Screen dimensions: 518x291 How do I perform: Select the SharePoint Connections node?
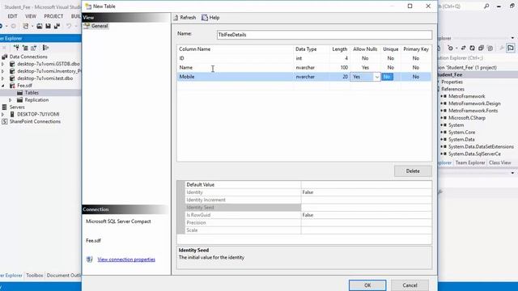[x=35, y=121]
